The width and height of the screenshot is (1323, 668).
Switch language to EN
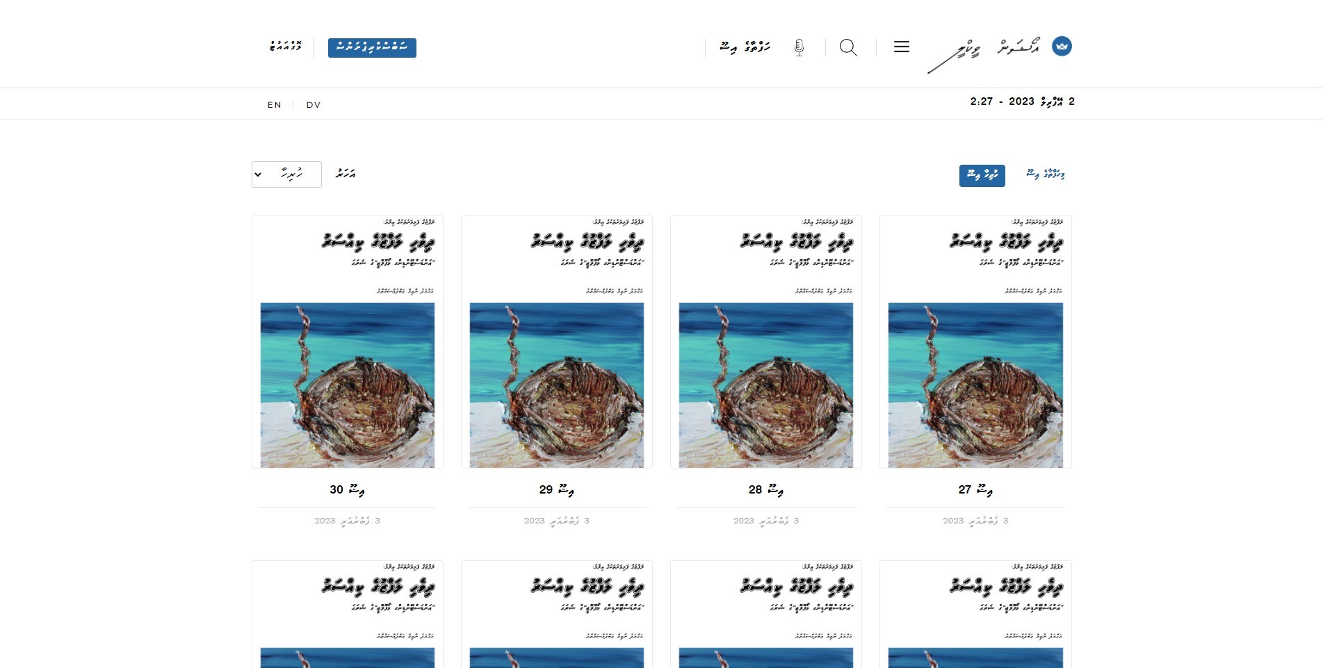click(275, 105)
